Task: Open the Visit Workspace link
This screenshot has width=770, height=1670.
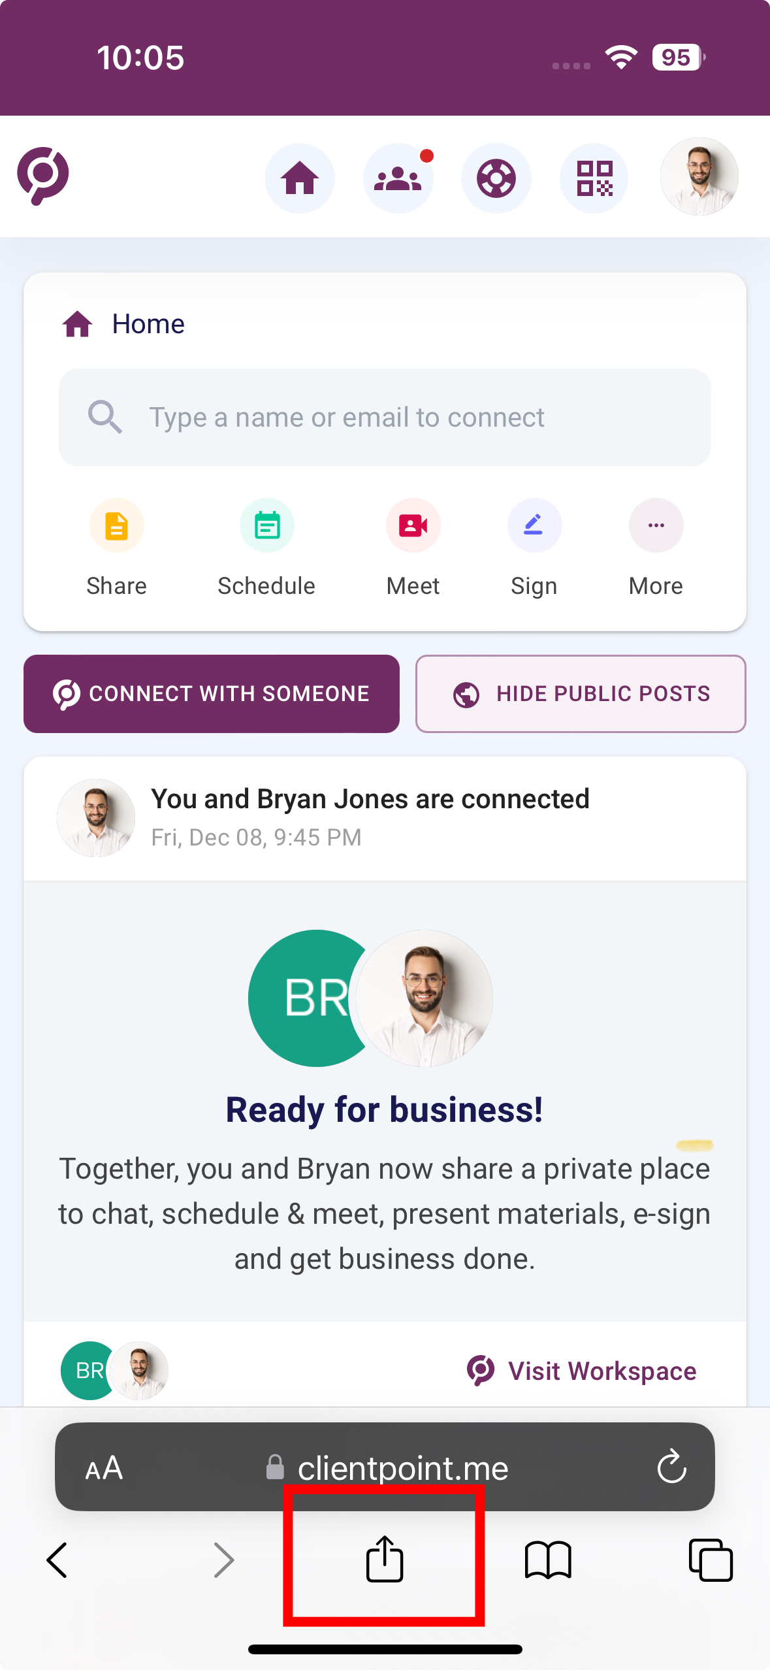Action: coord(582,1371)
